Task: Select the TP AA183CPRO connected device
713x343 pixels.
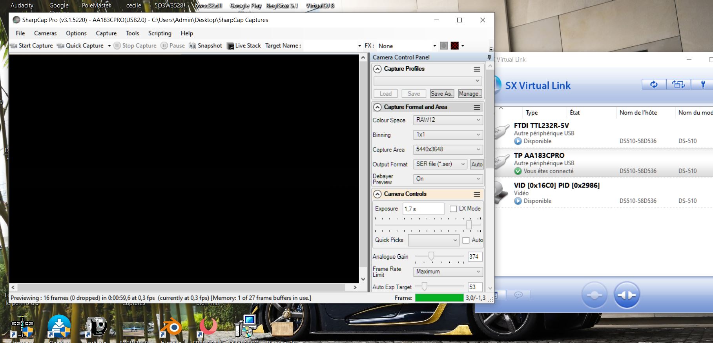Action: pos(604,163)
